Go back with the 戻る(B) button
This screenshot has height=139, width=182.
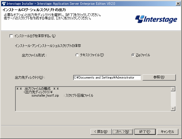click(x=101, y=132)
